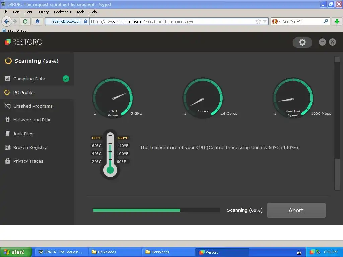
Task: Click the green scan progress bar
Action: coord(156,210)
